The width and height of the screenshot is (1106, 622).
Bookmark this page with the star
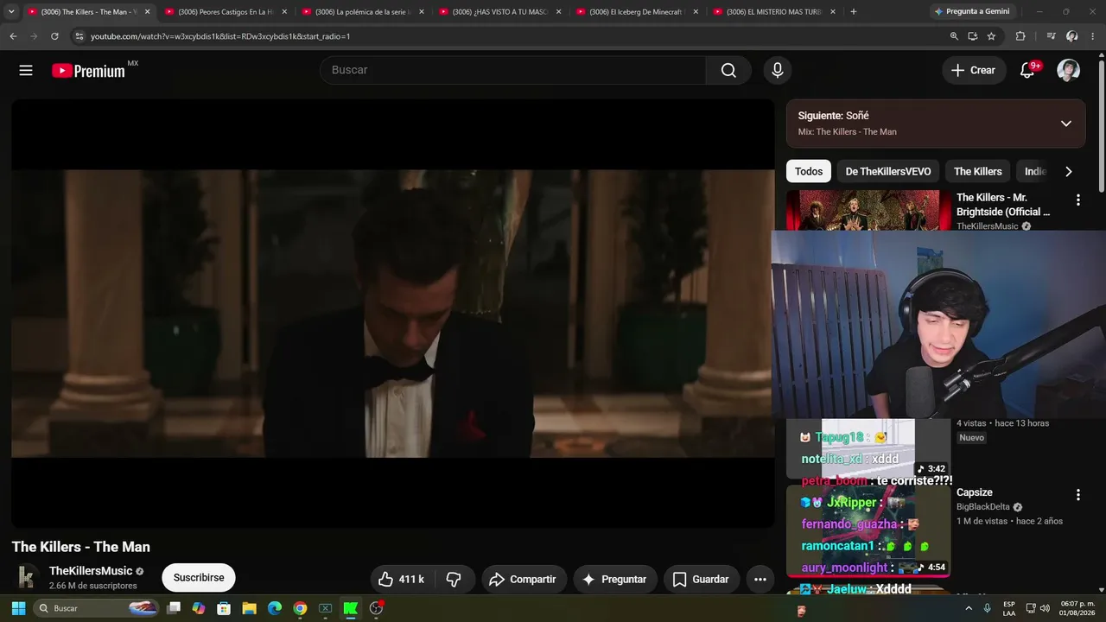click(x=991, y=36)
